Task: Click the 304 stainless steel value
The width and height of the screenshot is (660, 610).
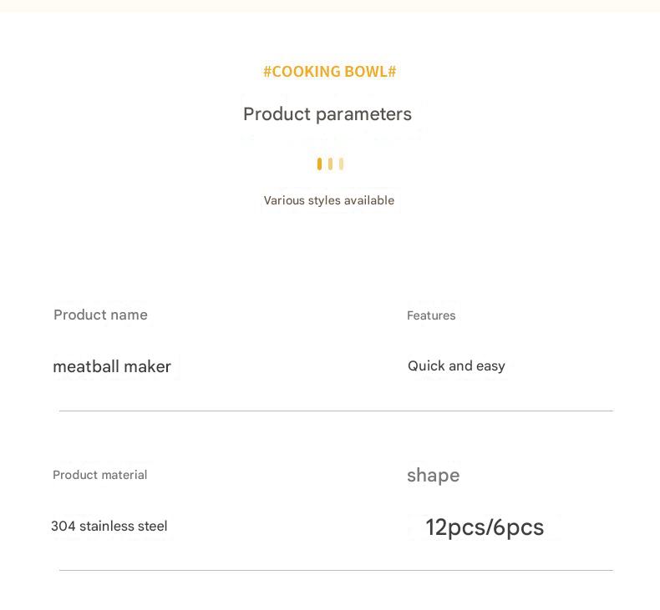Action: click(109, 526)
